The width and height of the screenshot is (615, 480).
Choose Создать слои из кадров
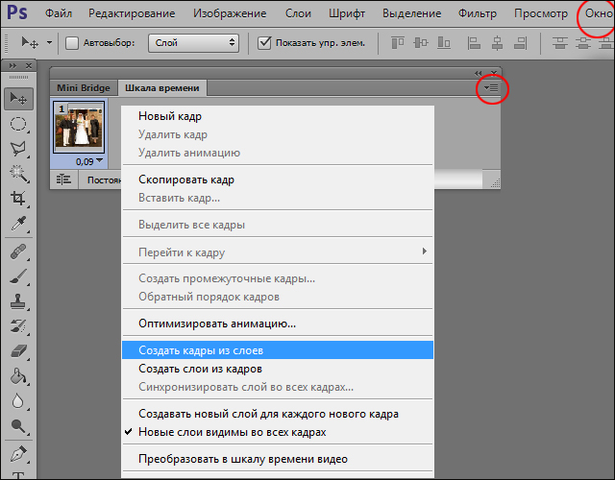278,369
